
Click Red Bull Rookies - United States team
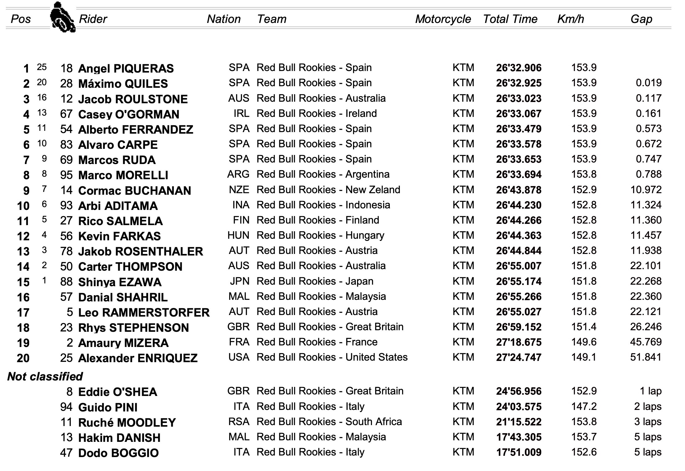[x=332, y=357]
